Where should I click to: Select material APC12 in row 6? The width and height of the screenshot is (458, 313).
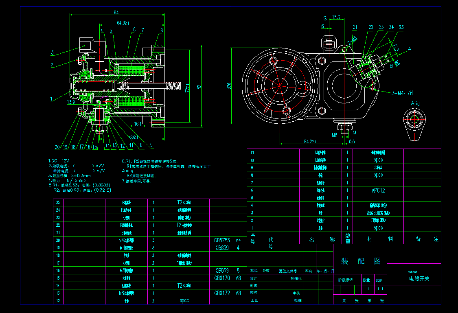[x=378, y=190]
